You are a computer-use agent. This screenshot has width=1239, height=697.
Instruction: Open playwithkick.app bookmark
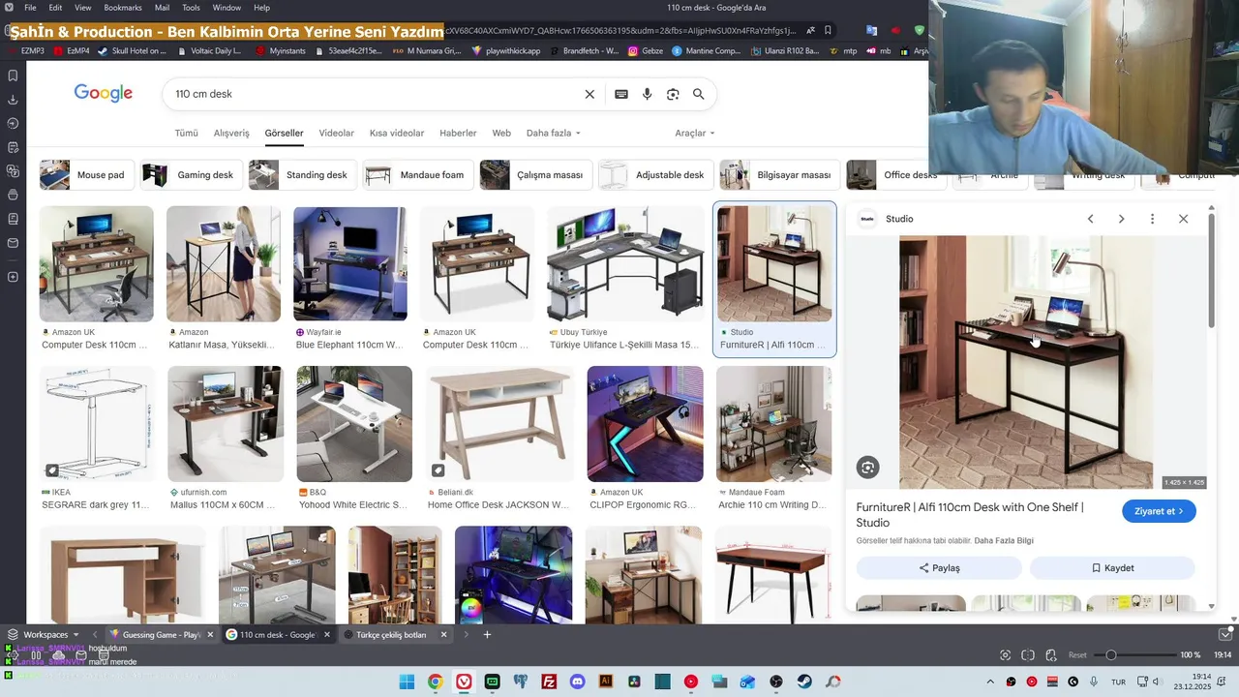tap(505, 50)
